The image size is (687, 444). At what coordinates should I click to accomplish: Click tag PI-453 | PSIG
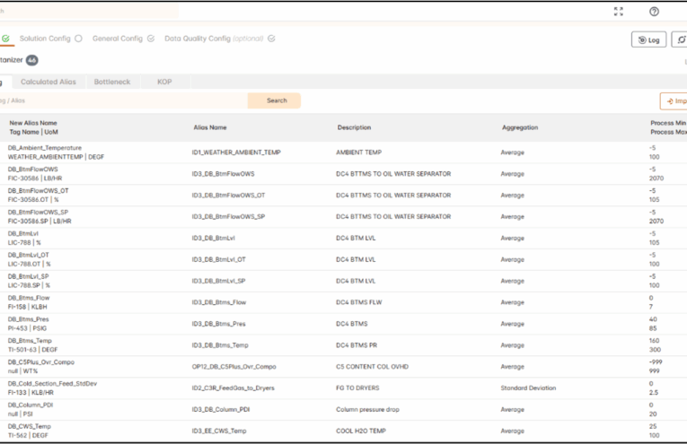tap(27, 328)
